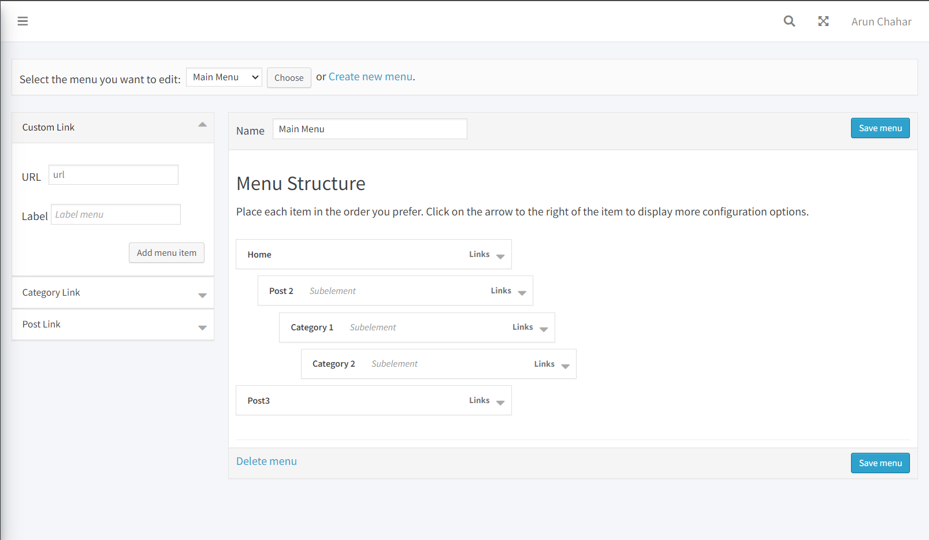Image resolution: width=929 pixels, height=540 pixels.
Task: Open the Main Menu select dropdown
Action: (224, 77)
